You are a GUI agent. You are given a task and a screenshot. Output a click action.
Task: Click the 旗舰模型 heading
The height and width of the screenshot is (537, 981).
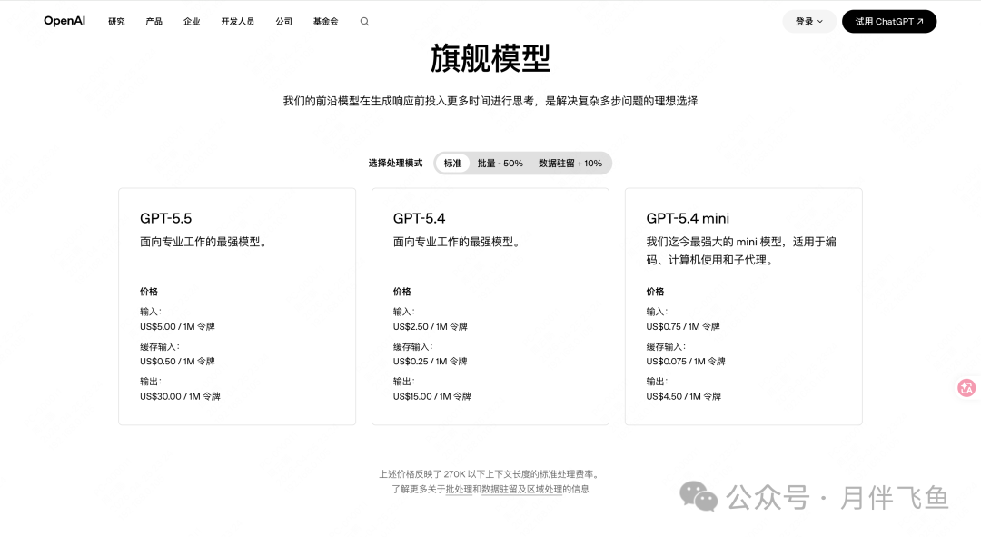pos(490,58)
